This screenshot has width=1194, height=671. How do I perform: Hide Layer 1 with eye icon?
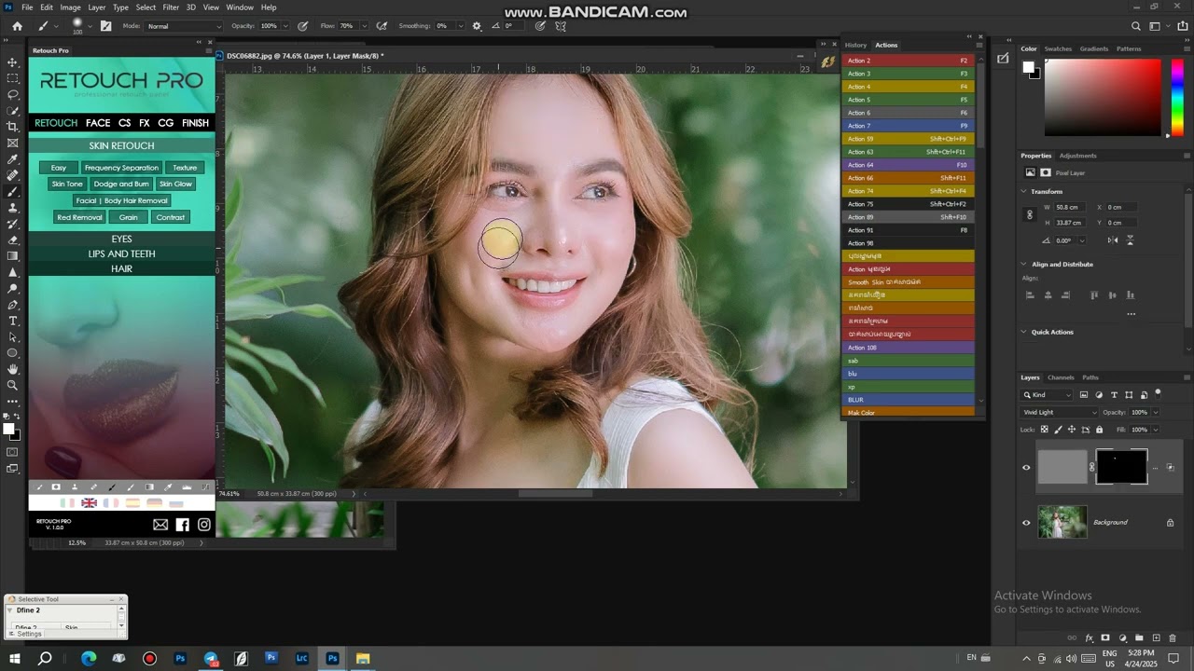(x=1026, y=468)
